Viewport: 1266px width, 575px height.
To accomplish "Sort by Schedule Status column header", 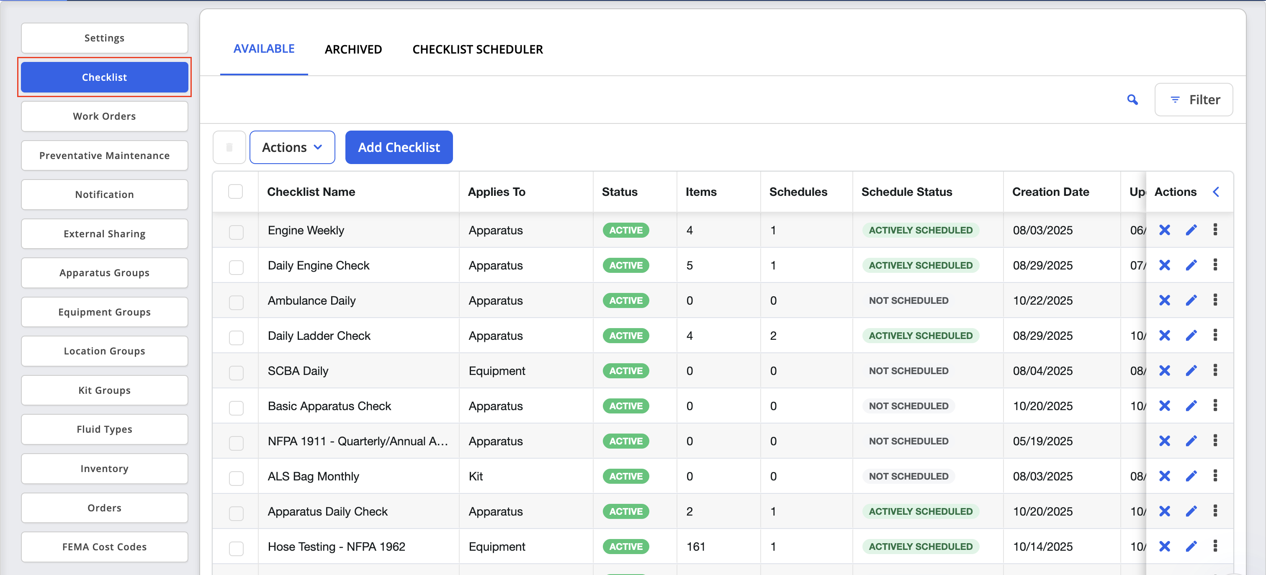I will [906, 192].
